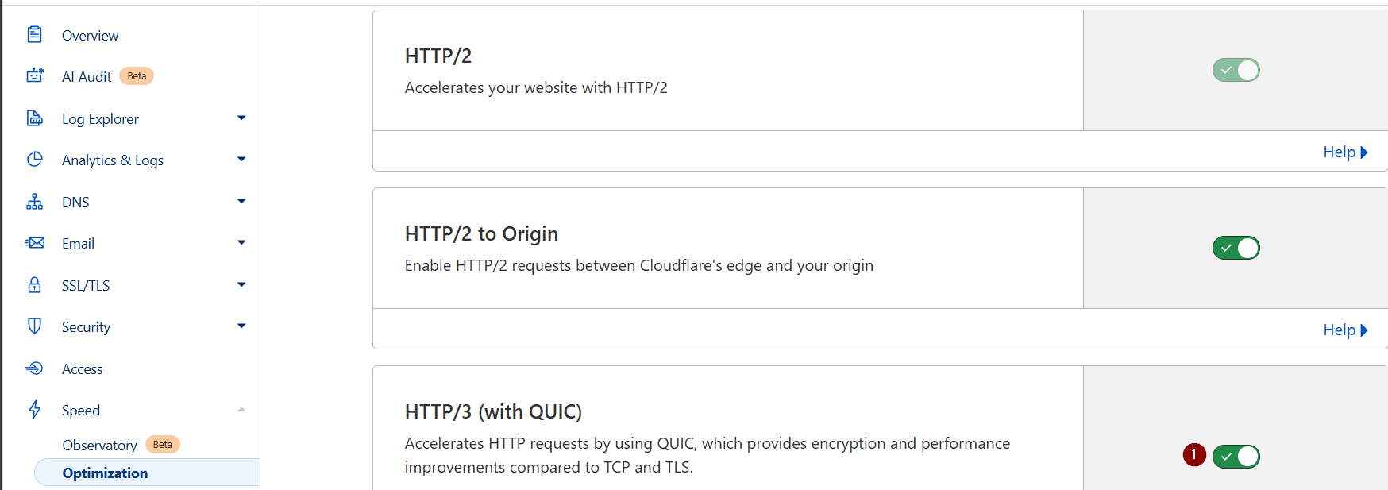Click the Speed lightning bolt icon
Screen dimensions: 1388x490
35,410
